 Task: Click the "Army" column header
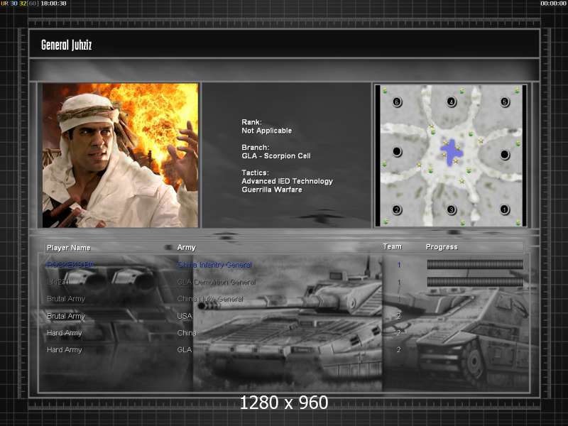pos(186,247)
